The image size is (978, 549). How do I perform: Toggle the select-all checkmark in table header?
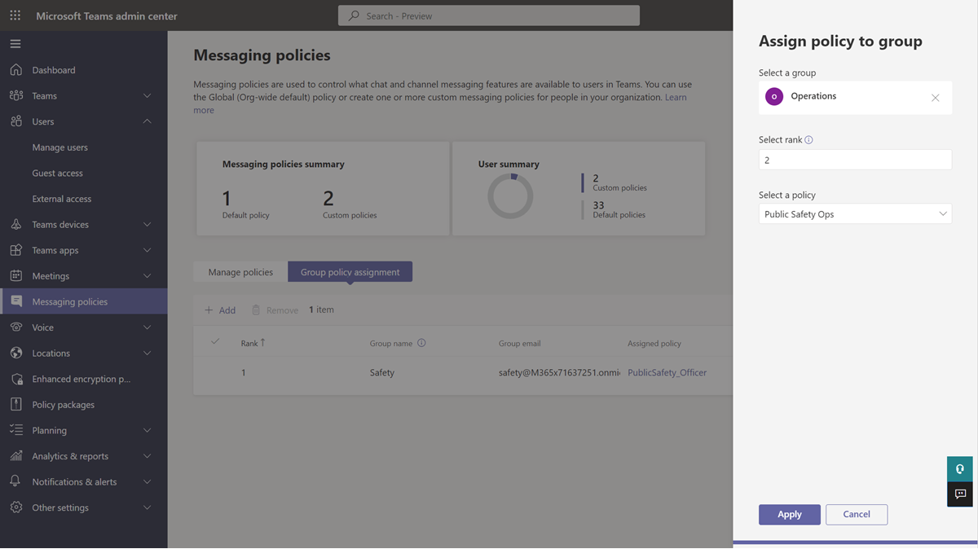point(215,342)
